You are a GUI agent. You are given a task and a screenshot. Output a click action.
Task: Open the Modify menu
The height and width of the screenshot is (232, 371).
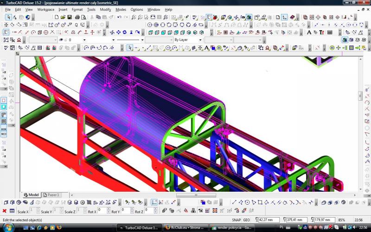coord(105,9)
